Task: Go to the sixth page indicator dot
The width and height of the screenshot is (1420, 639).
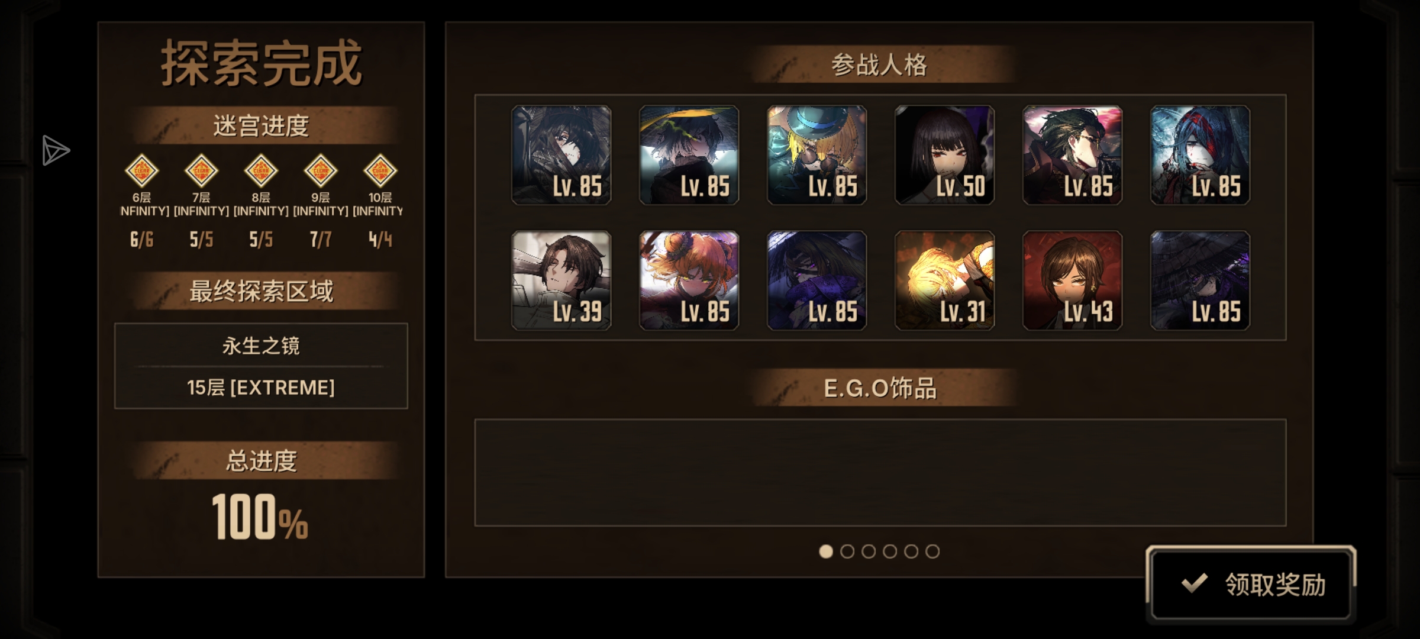Action: [x=932, y=551]
